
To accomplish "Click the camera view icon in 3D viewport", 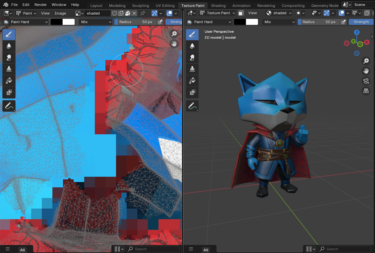I will click(366, 81).
